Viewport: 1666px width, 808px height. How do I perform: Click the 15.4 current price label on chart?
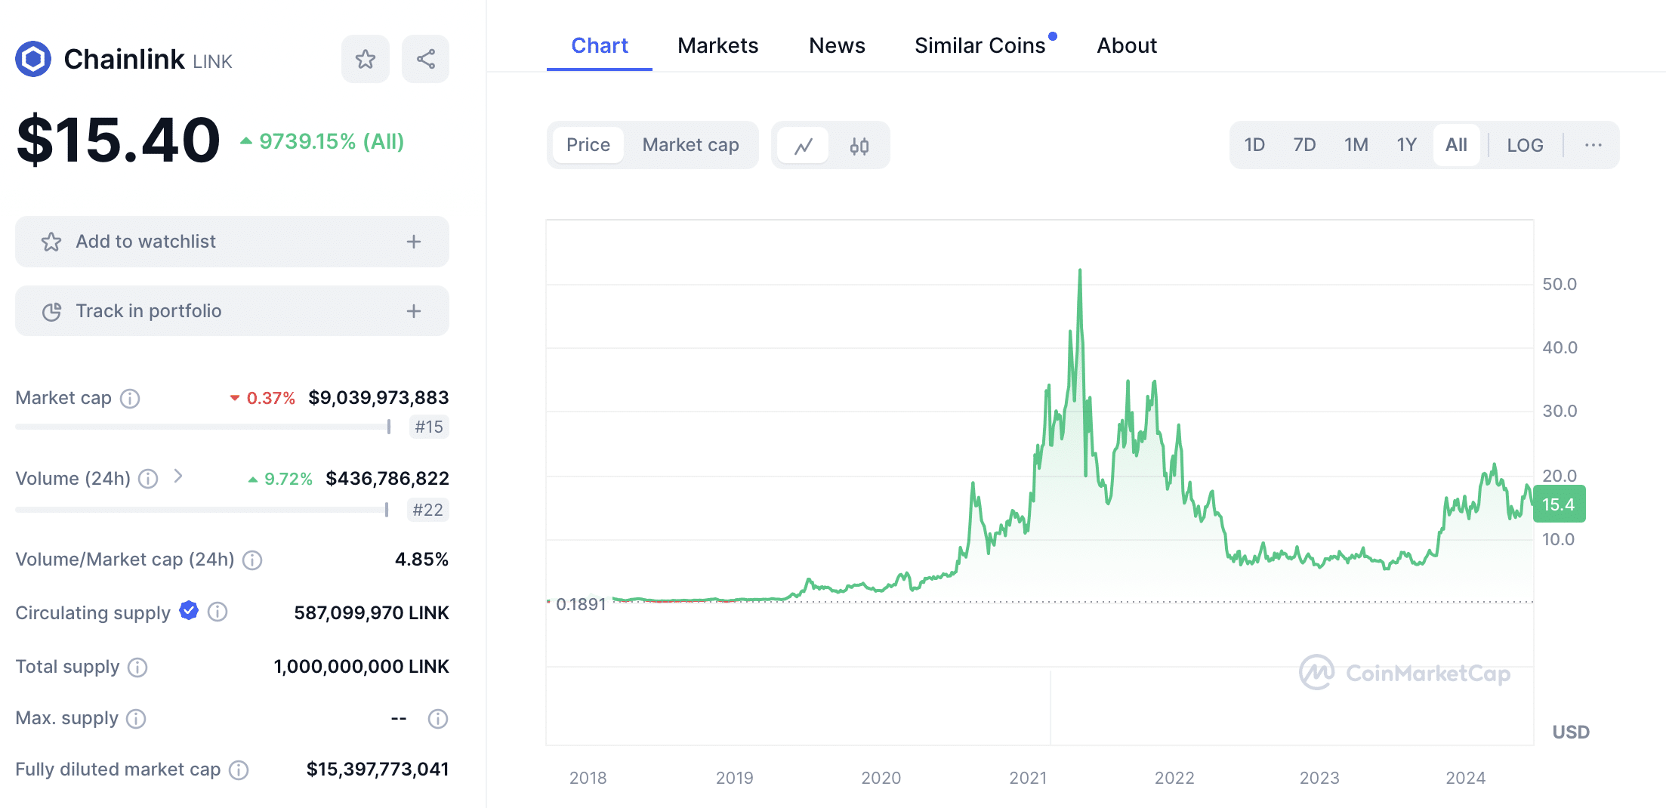click(1559, 504)
